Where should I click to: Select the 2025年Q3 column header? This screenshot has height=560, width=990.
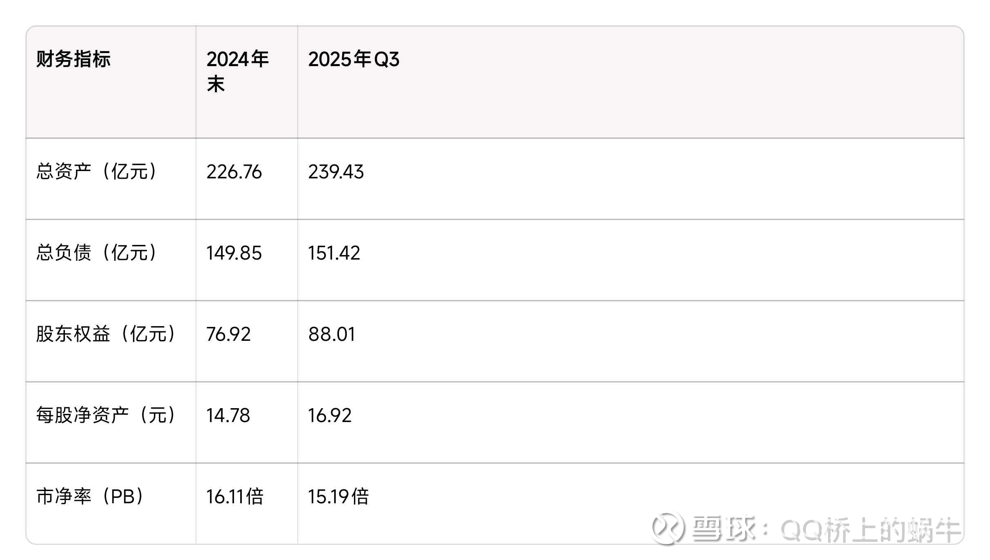354,59
